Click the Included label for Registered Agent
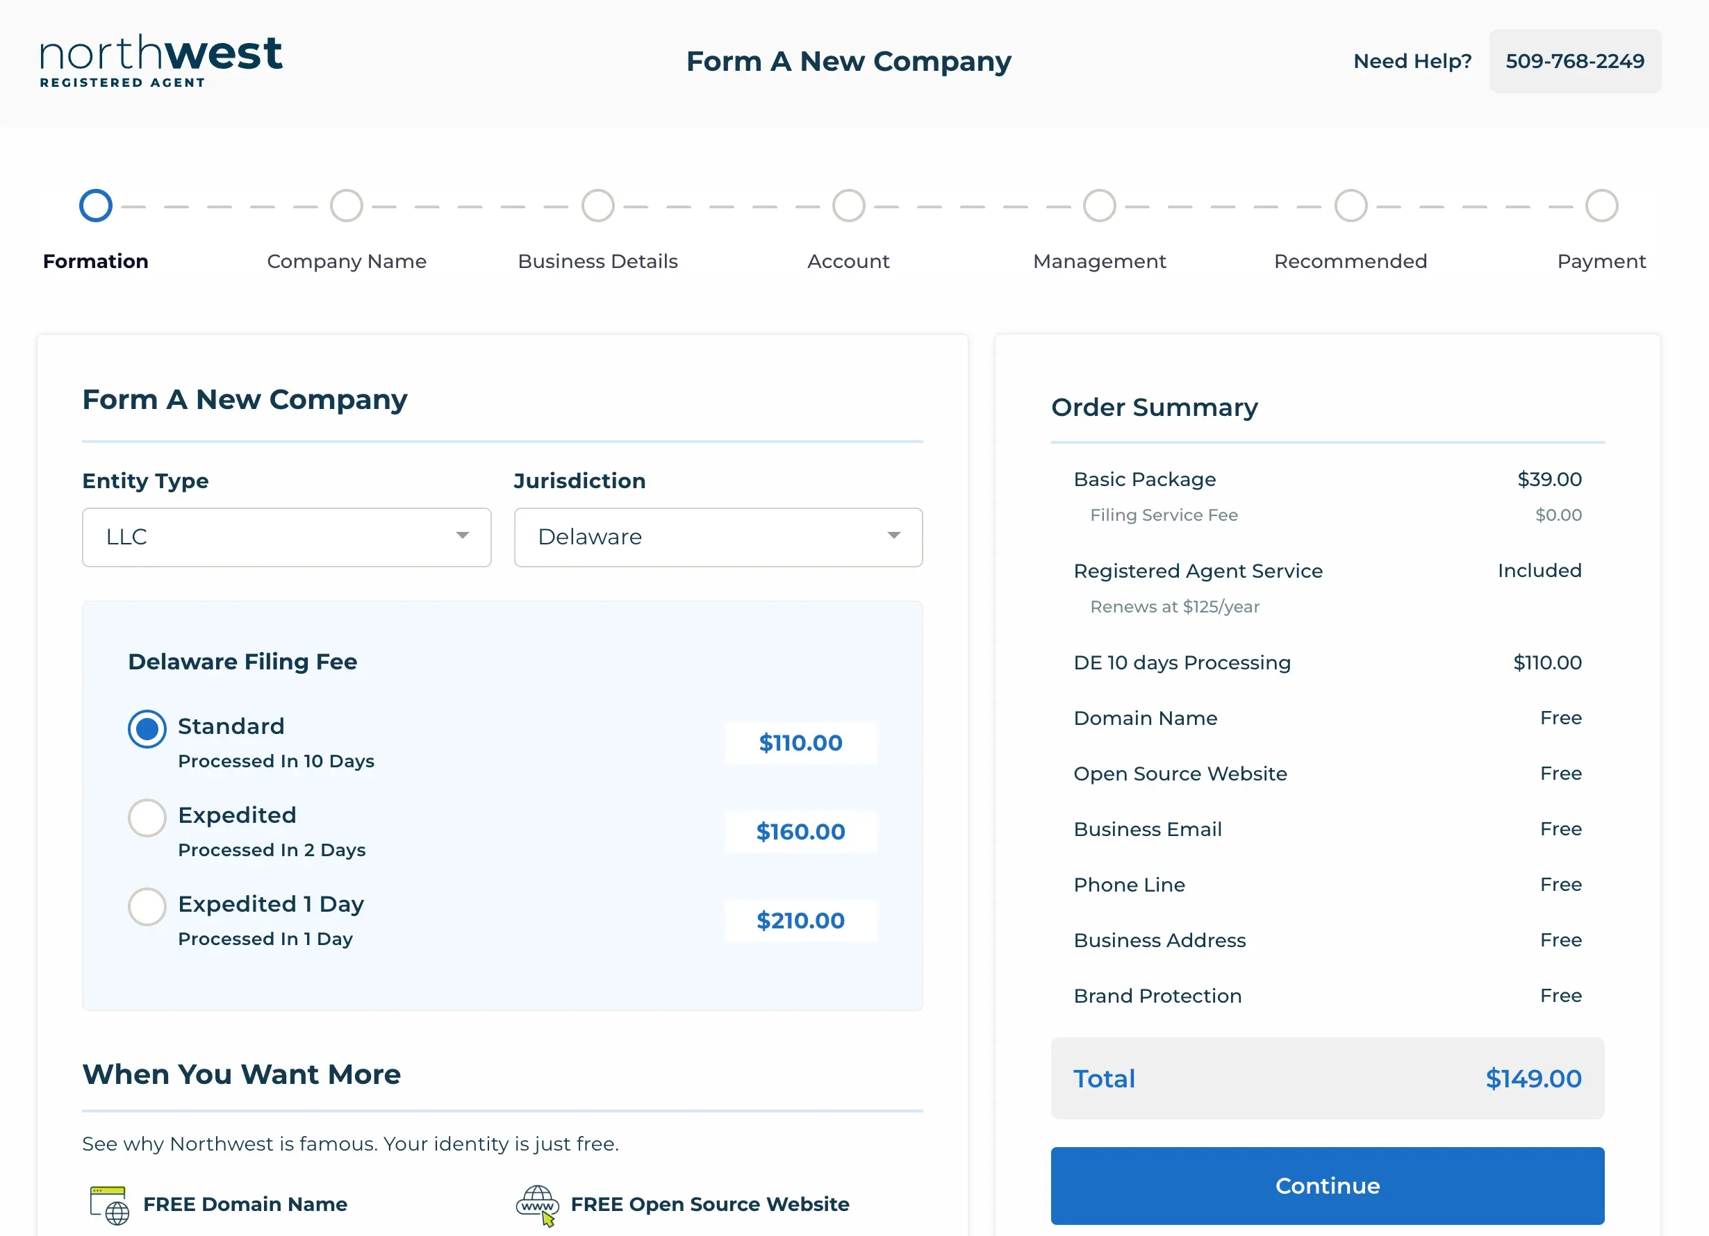 (1539, 571)
